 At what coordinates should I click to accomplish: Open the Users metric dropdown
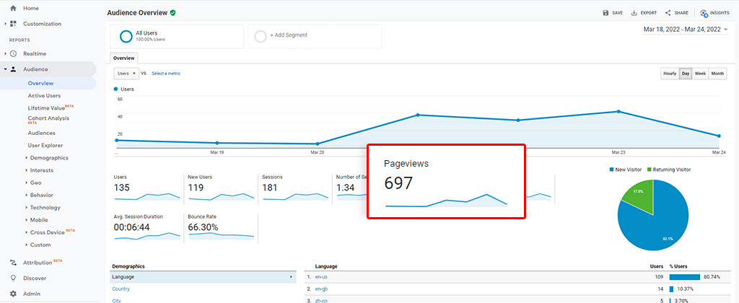pos(126,74)
